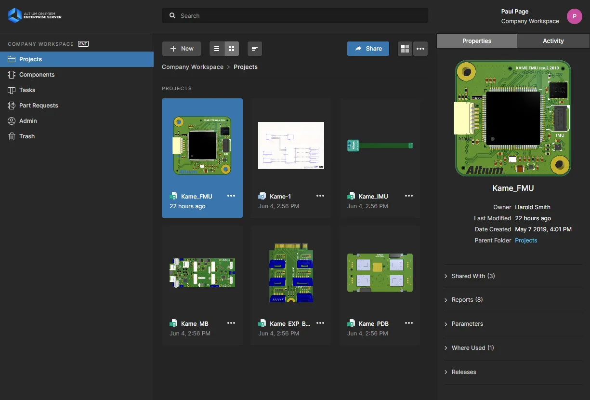Open Kame-1 project options ellipsis
Viewport: 590px width, 400px height.
pos(320,196)
